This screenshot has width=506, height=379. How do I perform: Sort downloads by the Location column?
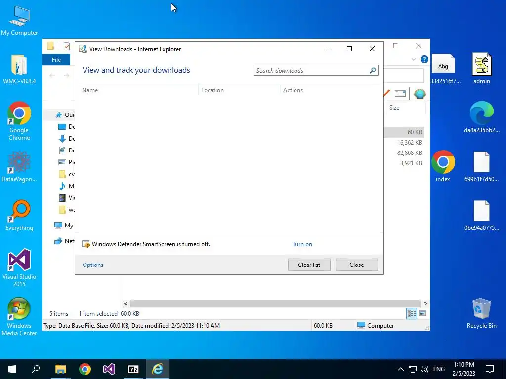pos(240,90)
